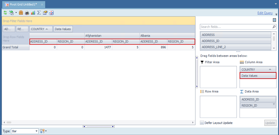The image size is (279, 135).
Task: Click the four-way arrows expand icon
Action: (51, 13)
